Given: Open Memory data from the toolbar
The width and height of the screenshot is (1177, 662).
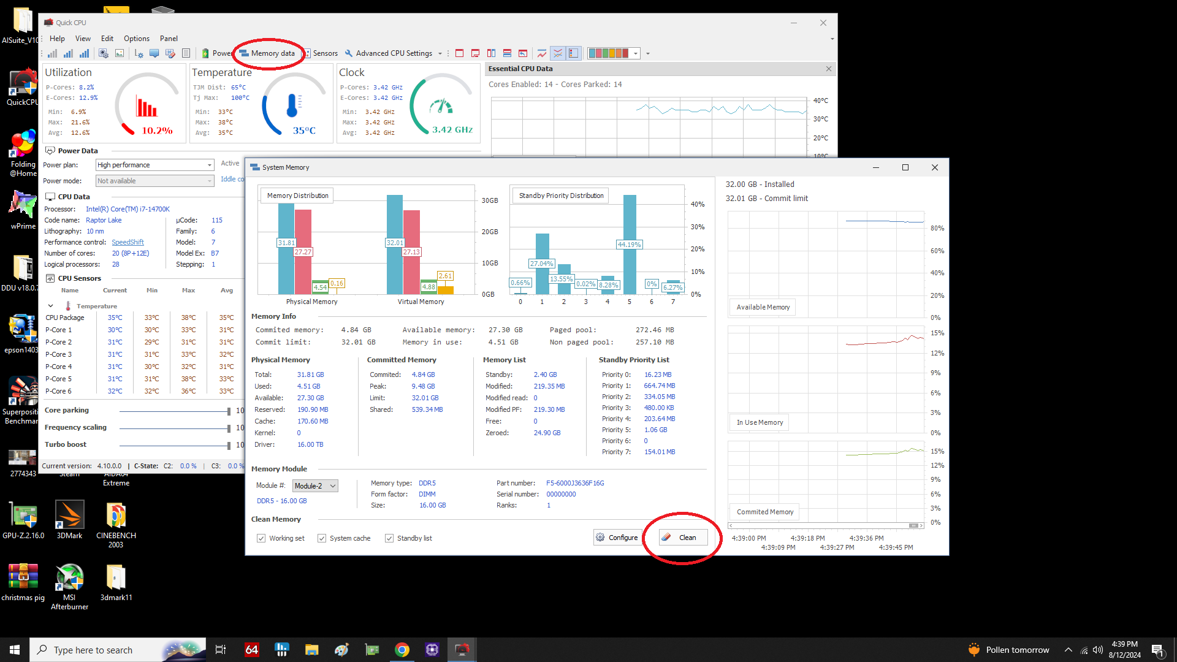Looking at the screenshot, I should (x=267, y=53).
